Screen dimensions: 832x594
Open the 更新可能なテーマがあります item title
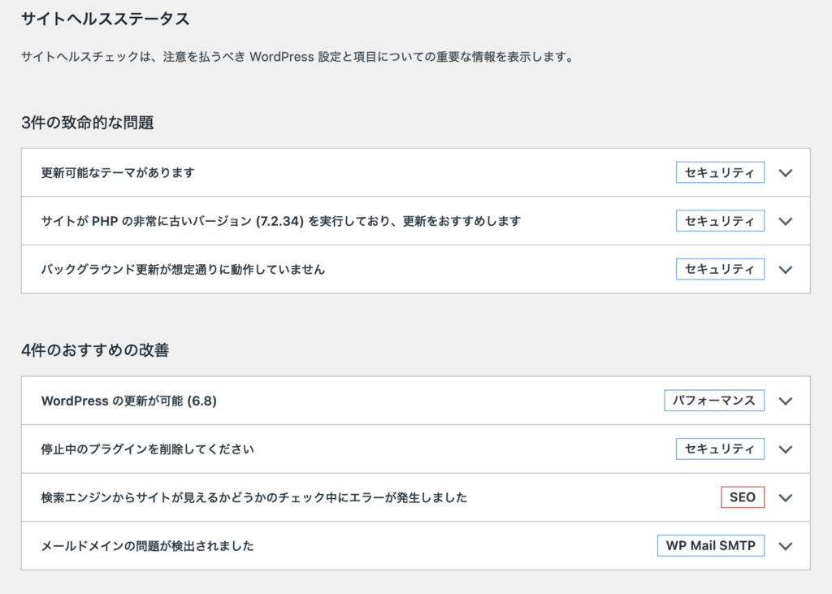pyautogui.click(x=118, y=173)
